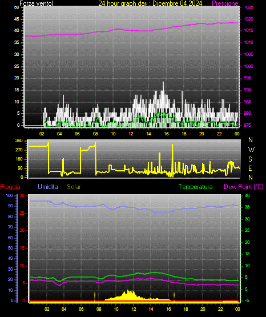
Task: Click the highest wind gust peak near 16
Action: tap(163, 82)
